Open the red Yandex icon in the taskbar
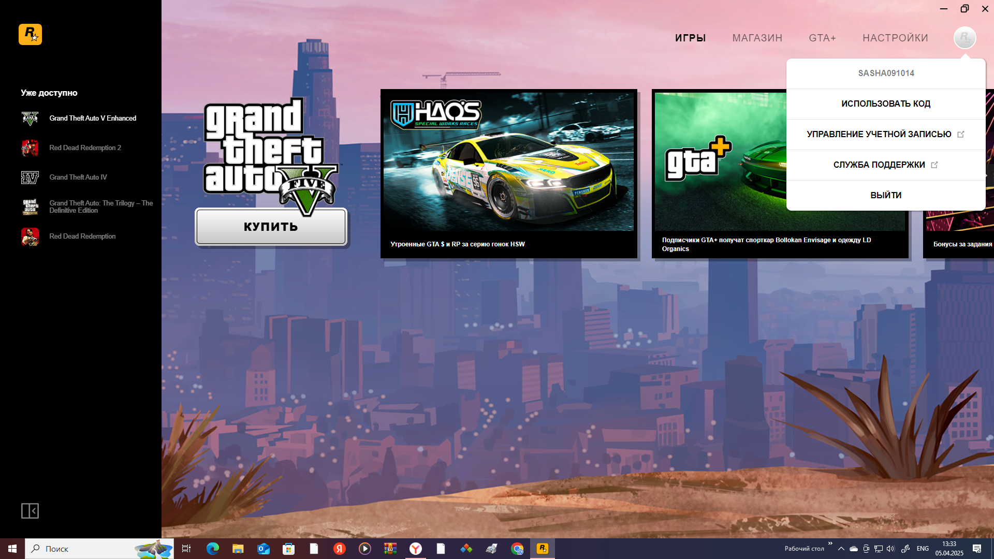994x559 pixels. pos(339,549)
